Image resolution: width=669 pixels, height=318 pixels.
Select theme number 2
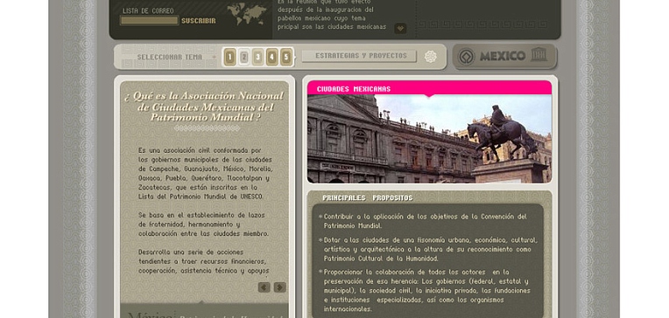(244, 57)
